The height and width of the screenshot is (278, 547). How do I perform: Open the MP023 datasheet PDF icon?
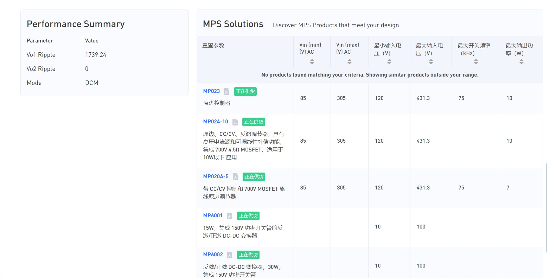point(227,91)
